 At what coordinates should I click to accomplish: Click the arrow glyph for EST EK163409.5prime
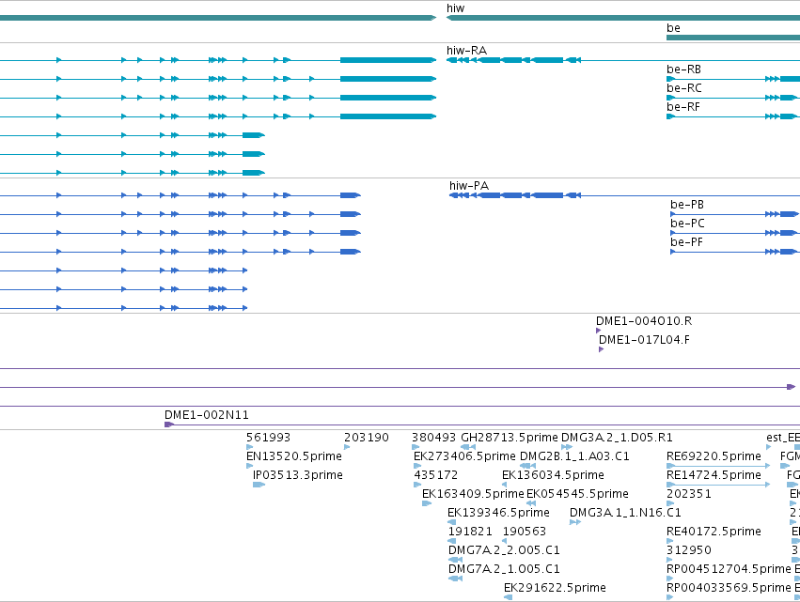(x=427, y=503)
